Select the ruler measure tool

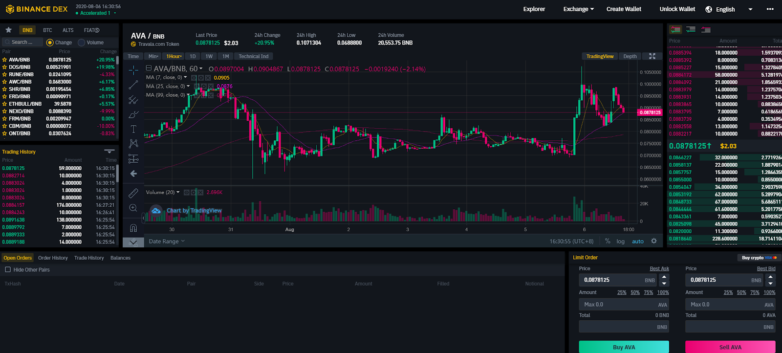click(x=133, y=193)
